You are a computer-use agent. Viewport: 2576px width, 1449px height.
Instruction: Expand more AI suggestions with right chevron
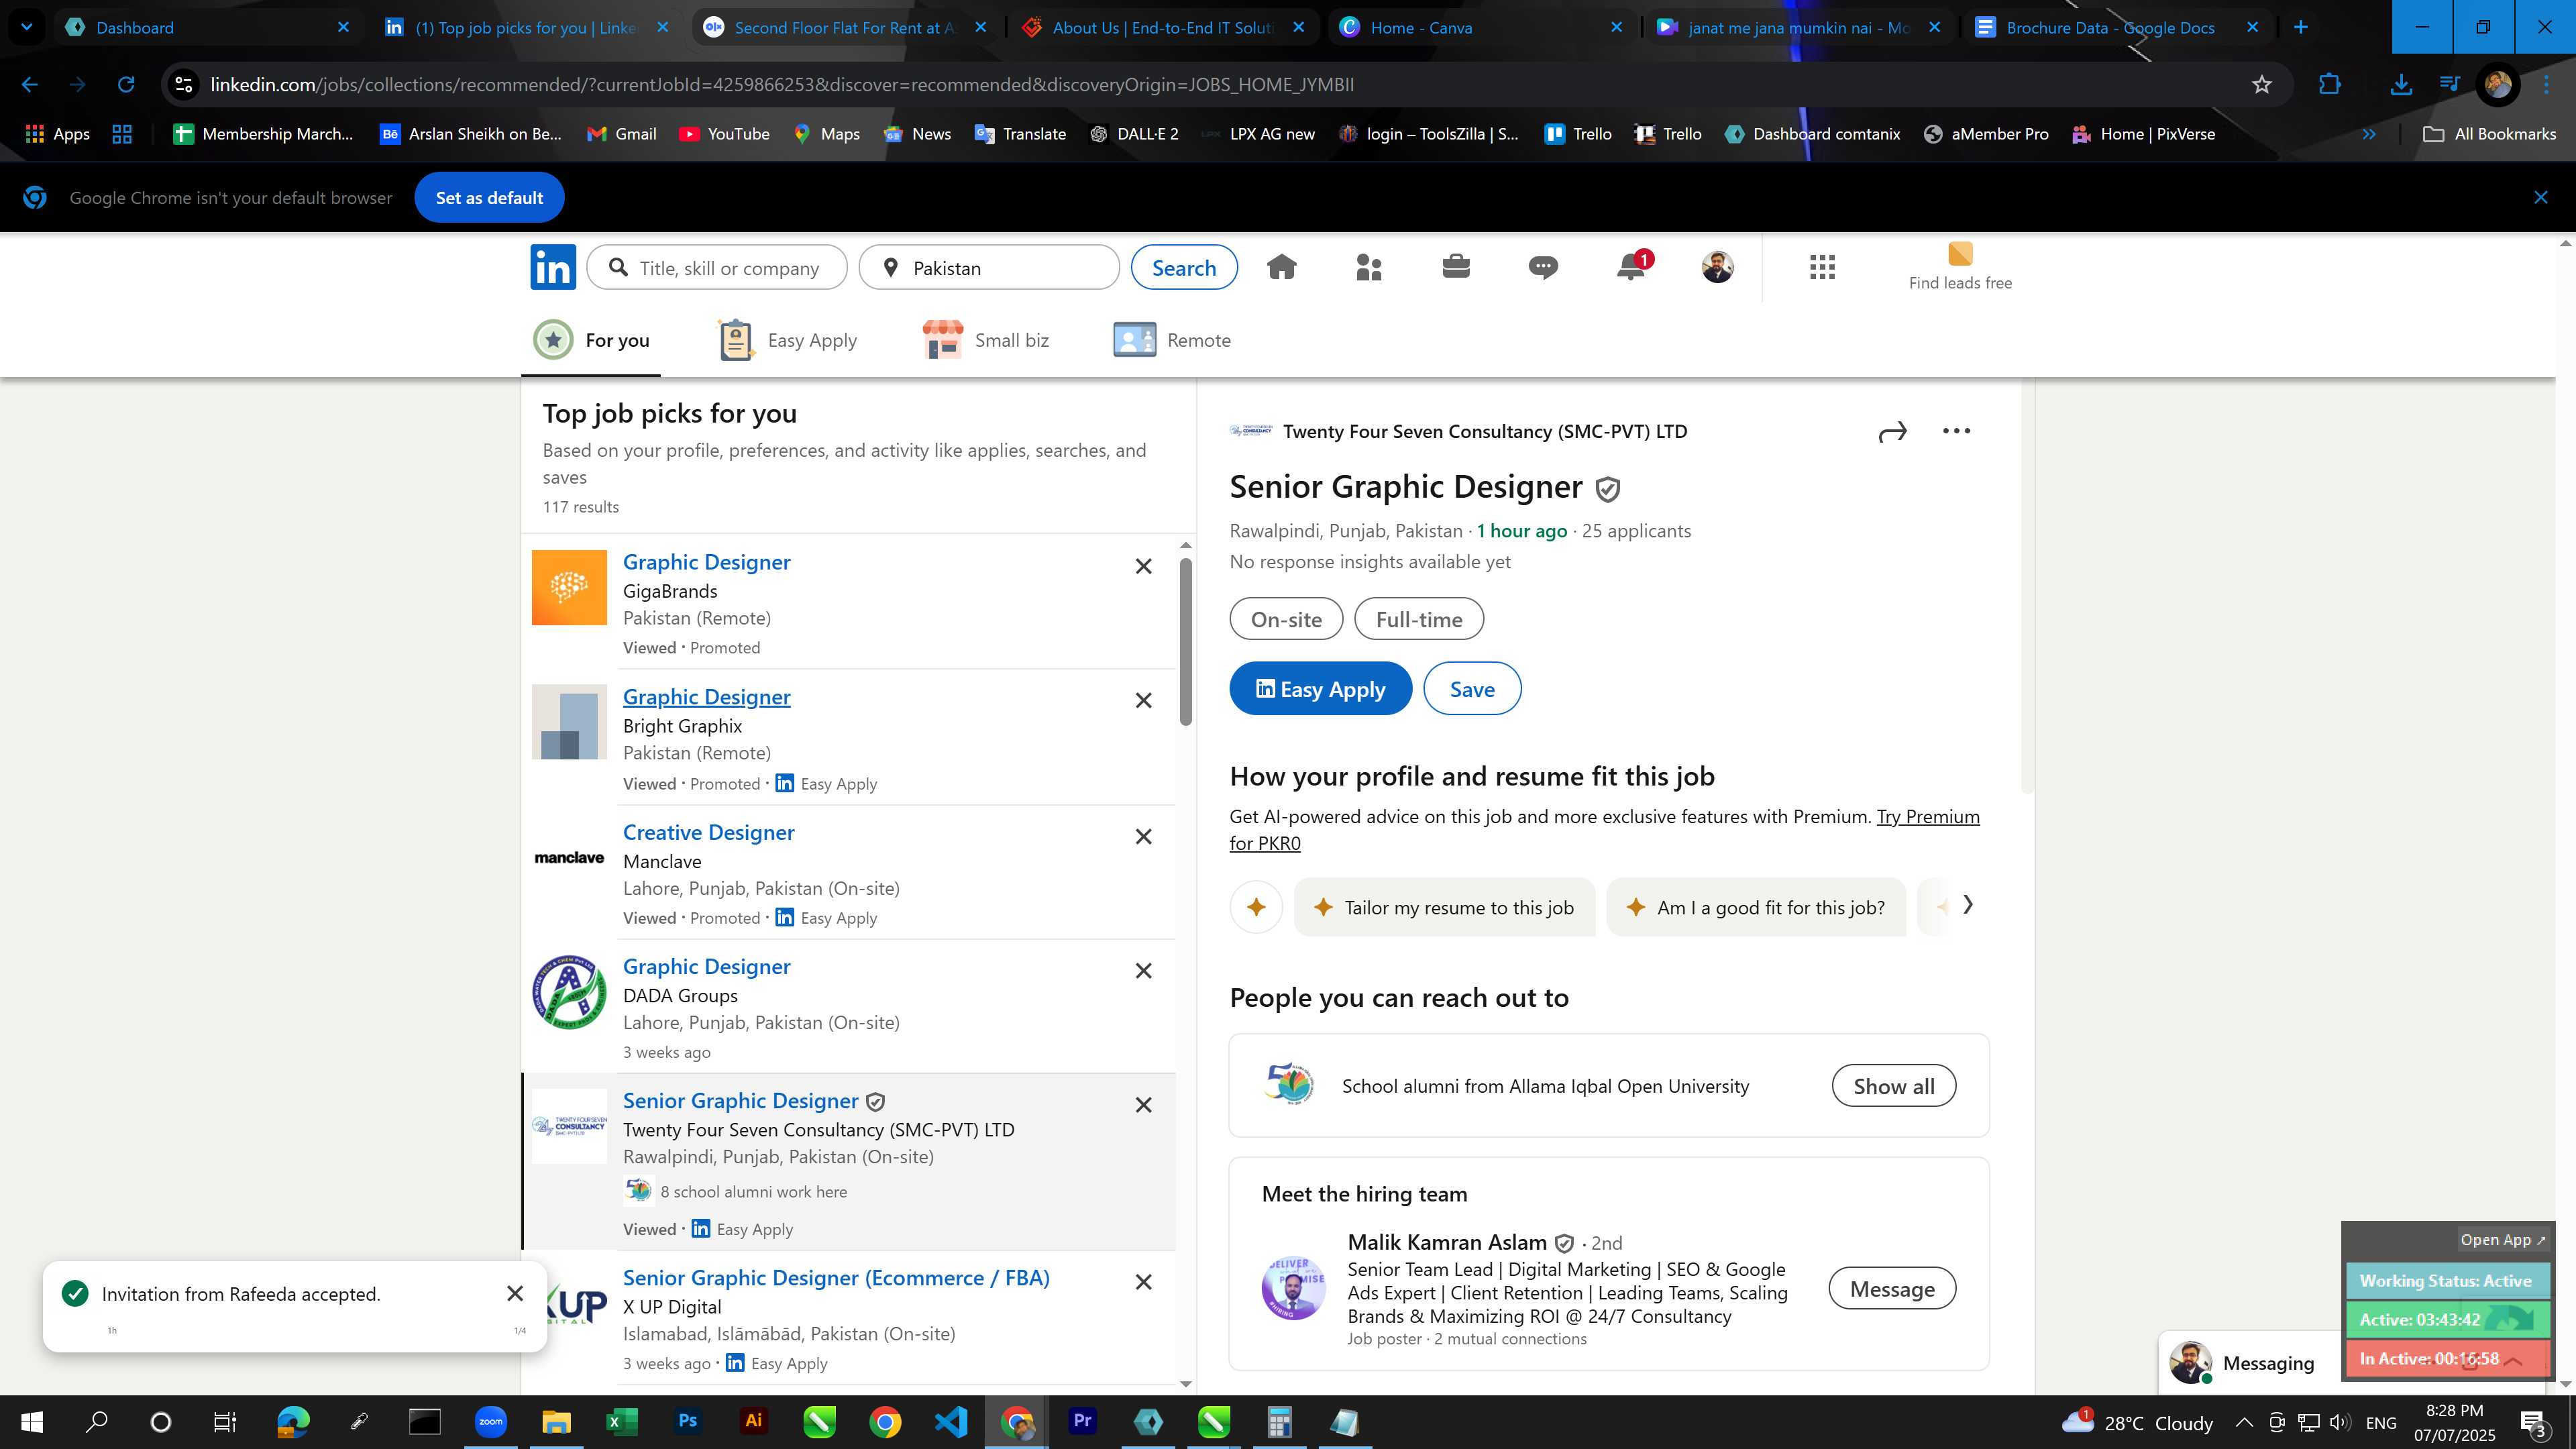pyautogui.click(x=1968, y=905)
